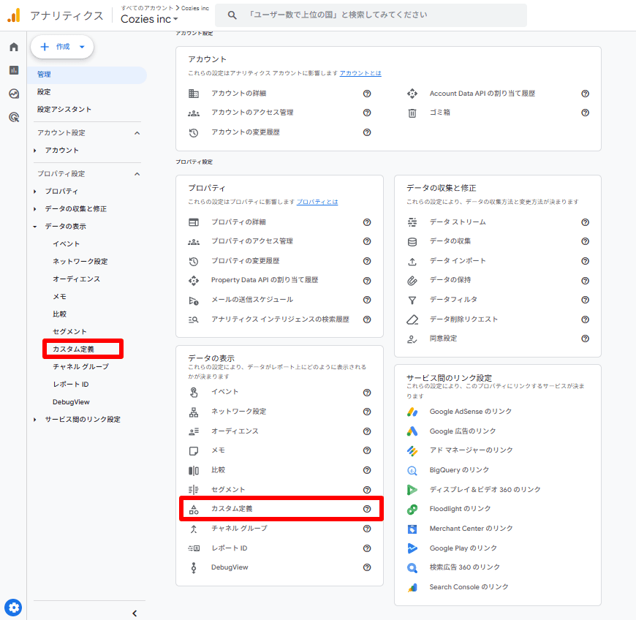The height and width of the screenshot is (620, 636).
Task: Open アナリティクス インテリジェンスの検索履歴
Action: coord(280,320)
